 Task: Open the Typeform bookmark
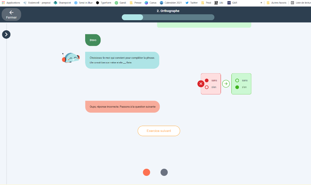104,3
